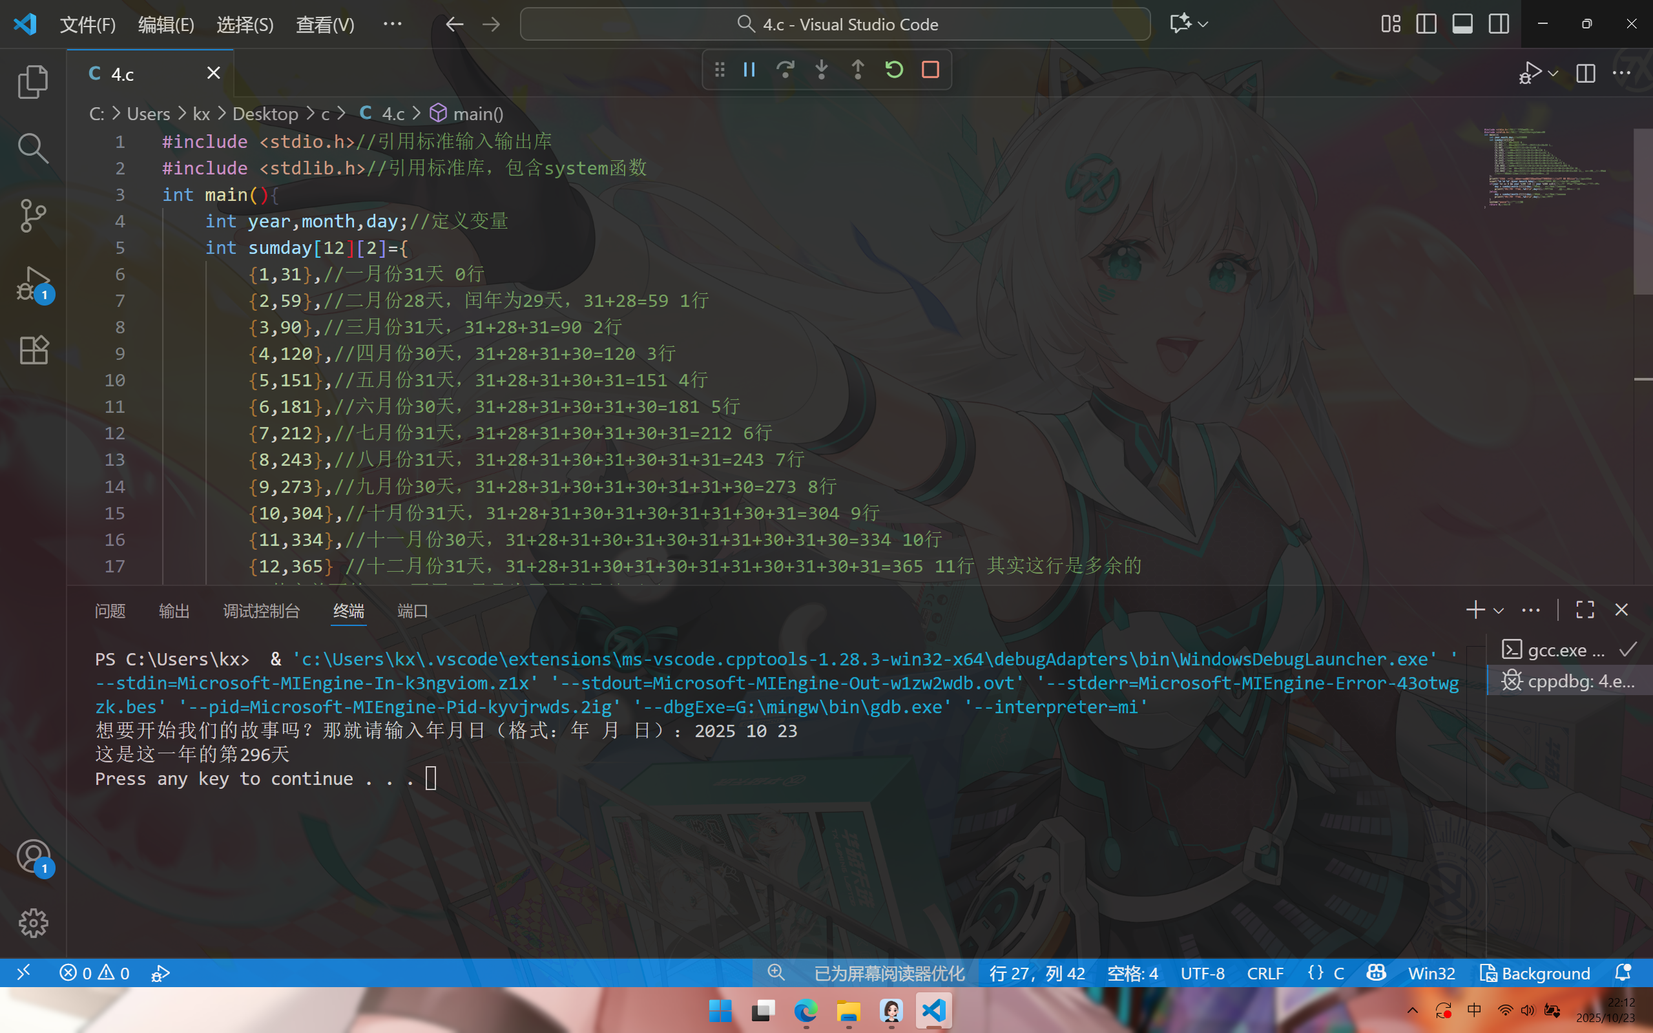Stop debugging with red square button
The image size is (1653, 1033).
point(930,70)
